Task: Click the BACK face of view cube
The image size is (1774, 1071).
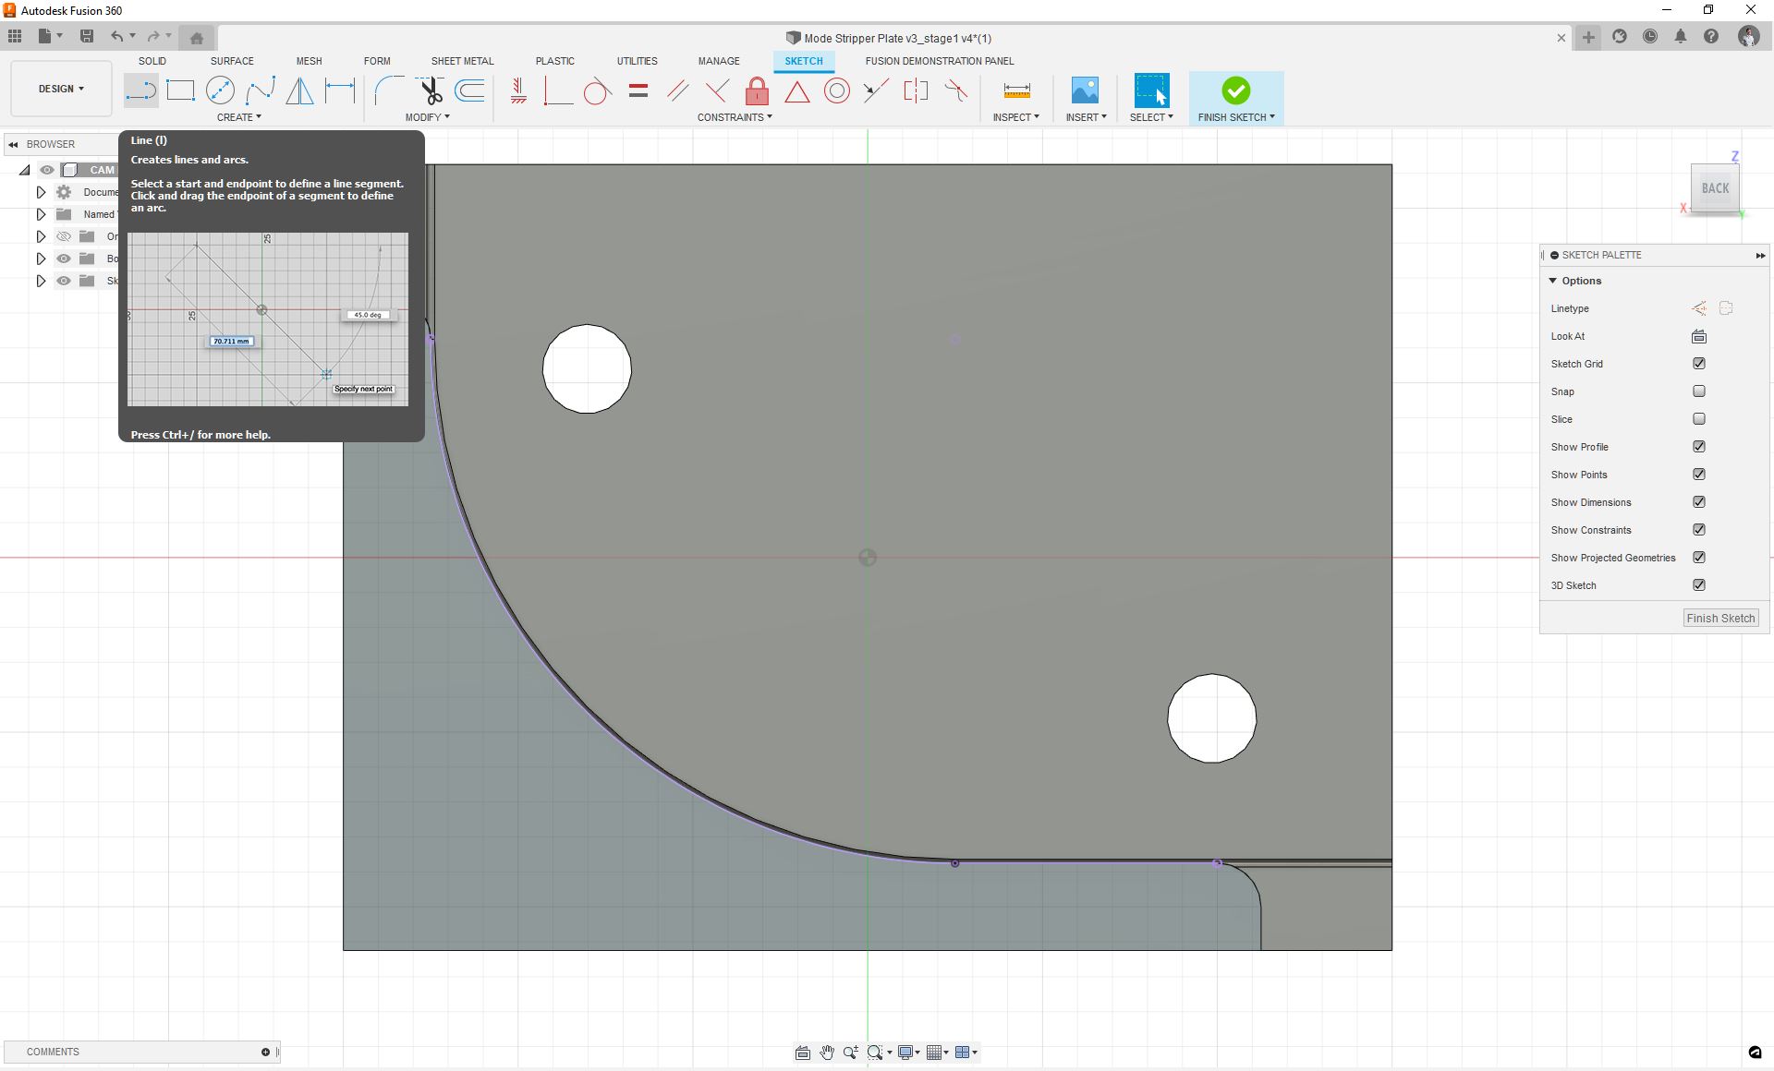Action: click(1715, 188)
